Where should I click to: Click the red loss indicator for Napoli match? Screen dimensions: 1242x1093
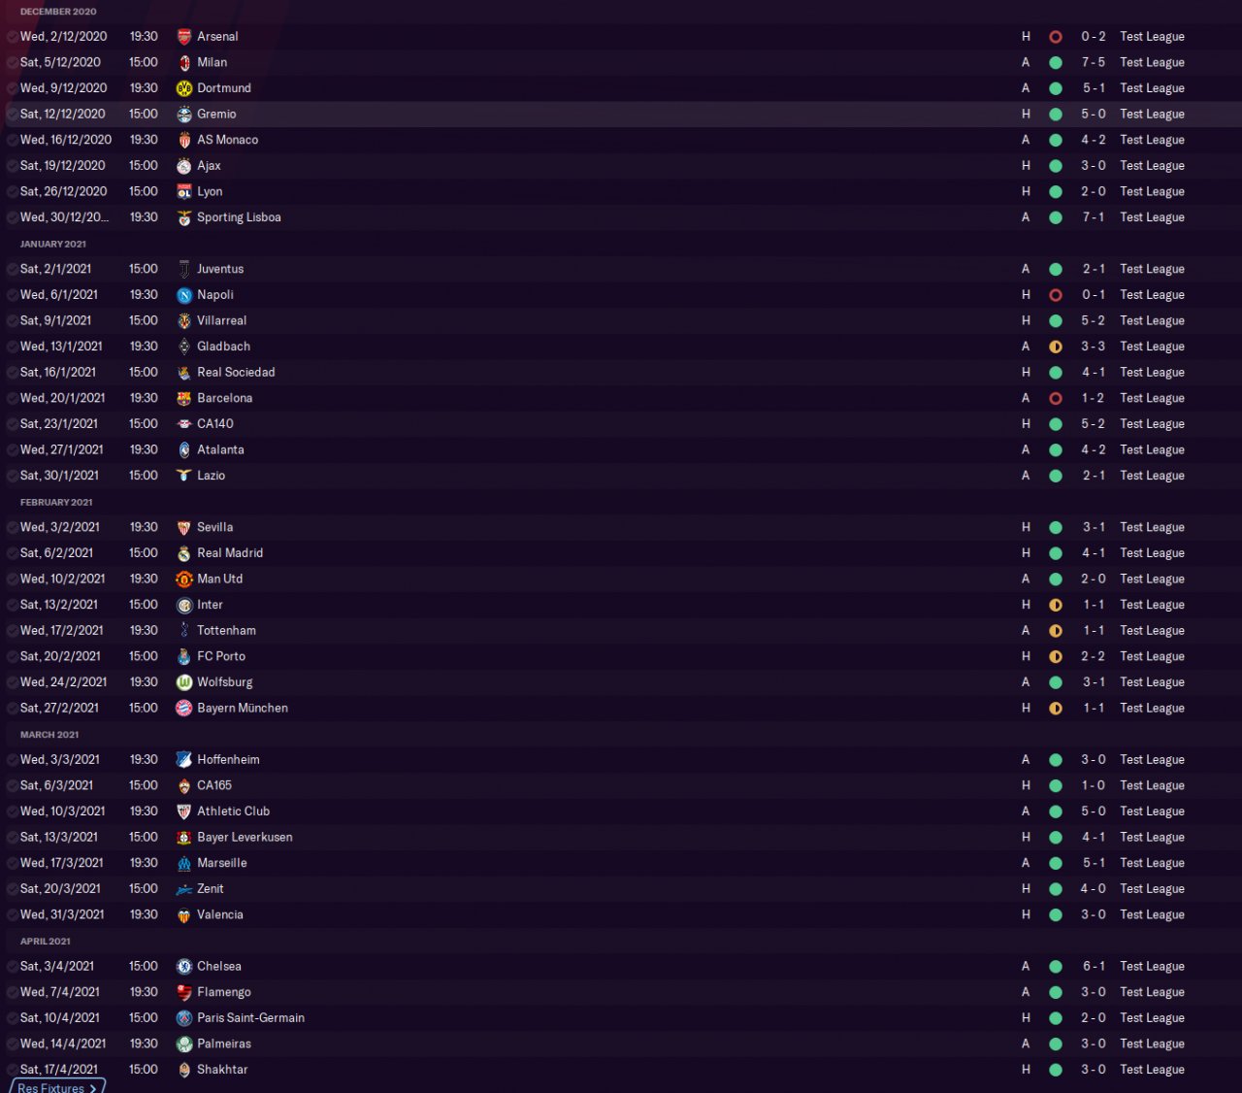click(x=1056, y=295)
